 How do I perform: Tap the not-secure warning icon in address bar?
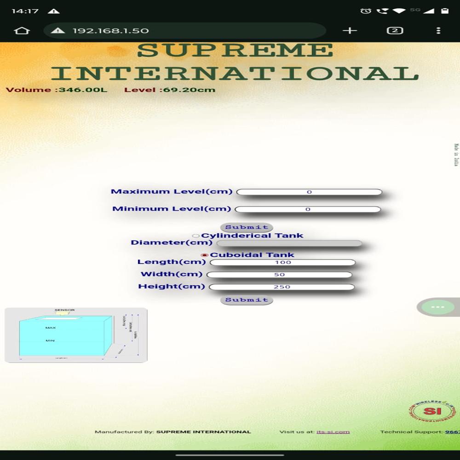[58, 31]
